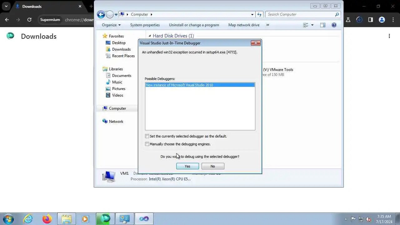Toggle the Explorer preview pane
Image resolution: width=400 pixels, height=225 pixels.
point(323,25)
